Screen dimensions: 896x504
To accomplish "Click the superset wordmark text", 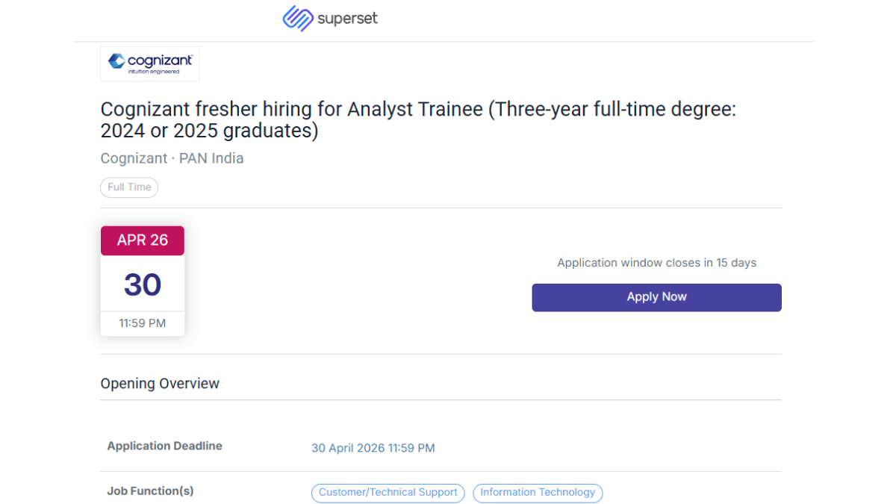I will [348, 18].
